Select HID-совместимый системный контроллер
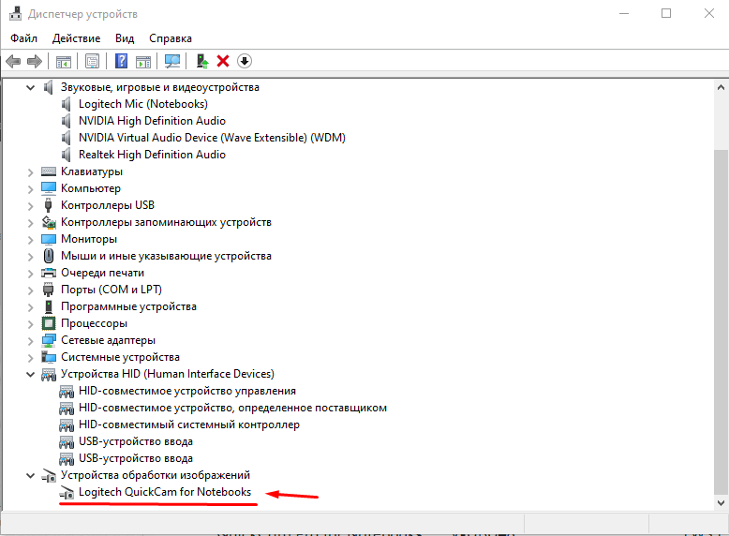 click(189, 424)
